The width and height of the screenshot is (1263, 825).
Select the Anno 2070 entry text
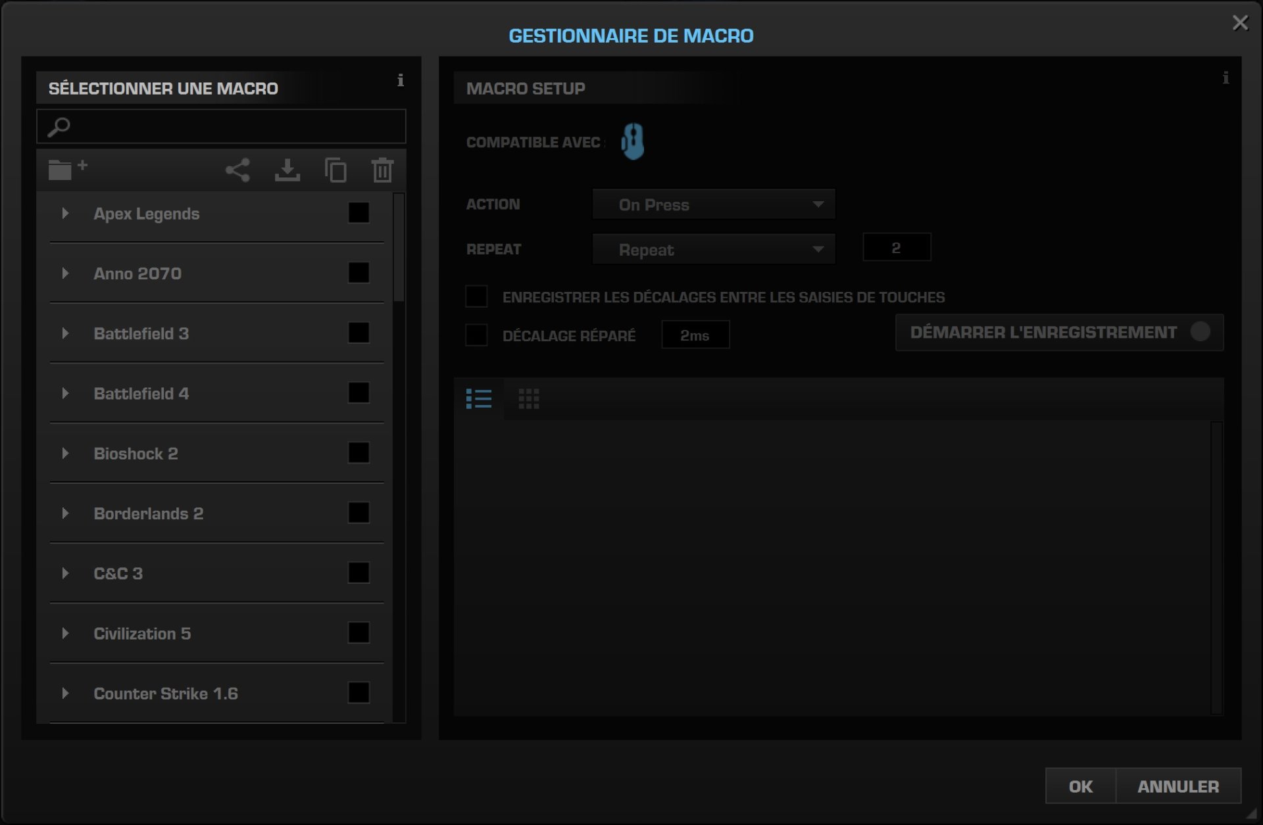[x=137, y=273]
